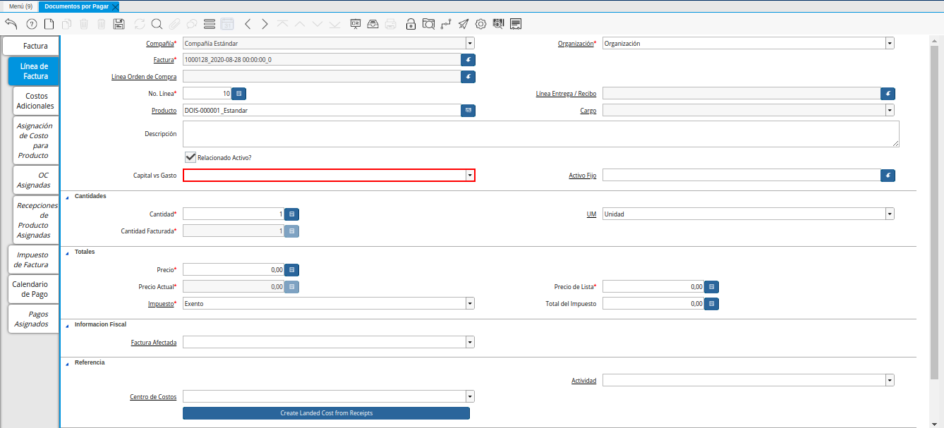Expand the Capital vs Gasto dropdown
This screenshot has width=944, height=428.
[x=470, y=176]
